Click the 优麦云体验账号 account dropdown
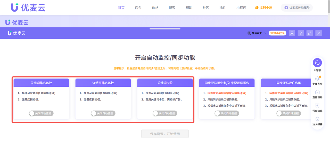This screenshot has width=330, height=150. tap(297, 7)
